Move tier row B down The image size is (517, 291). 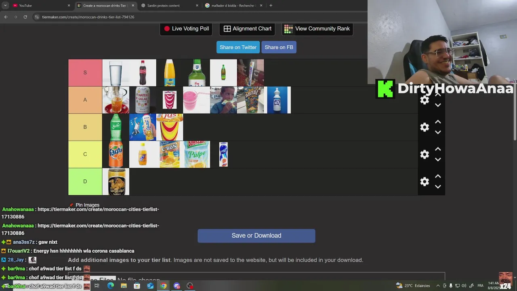coord(438,132)
